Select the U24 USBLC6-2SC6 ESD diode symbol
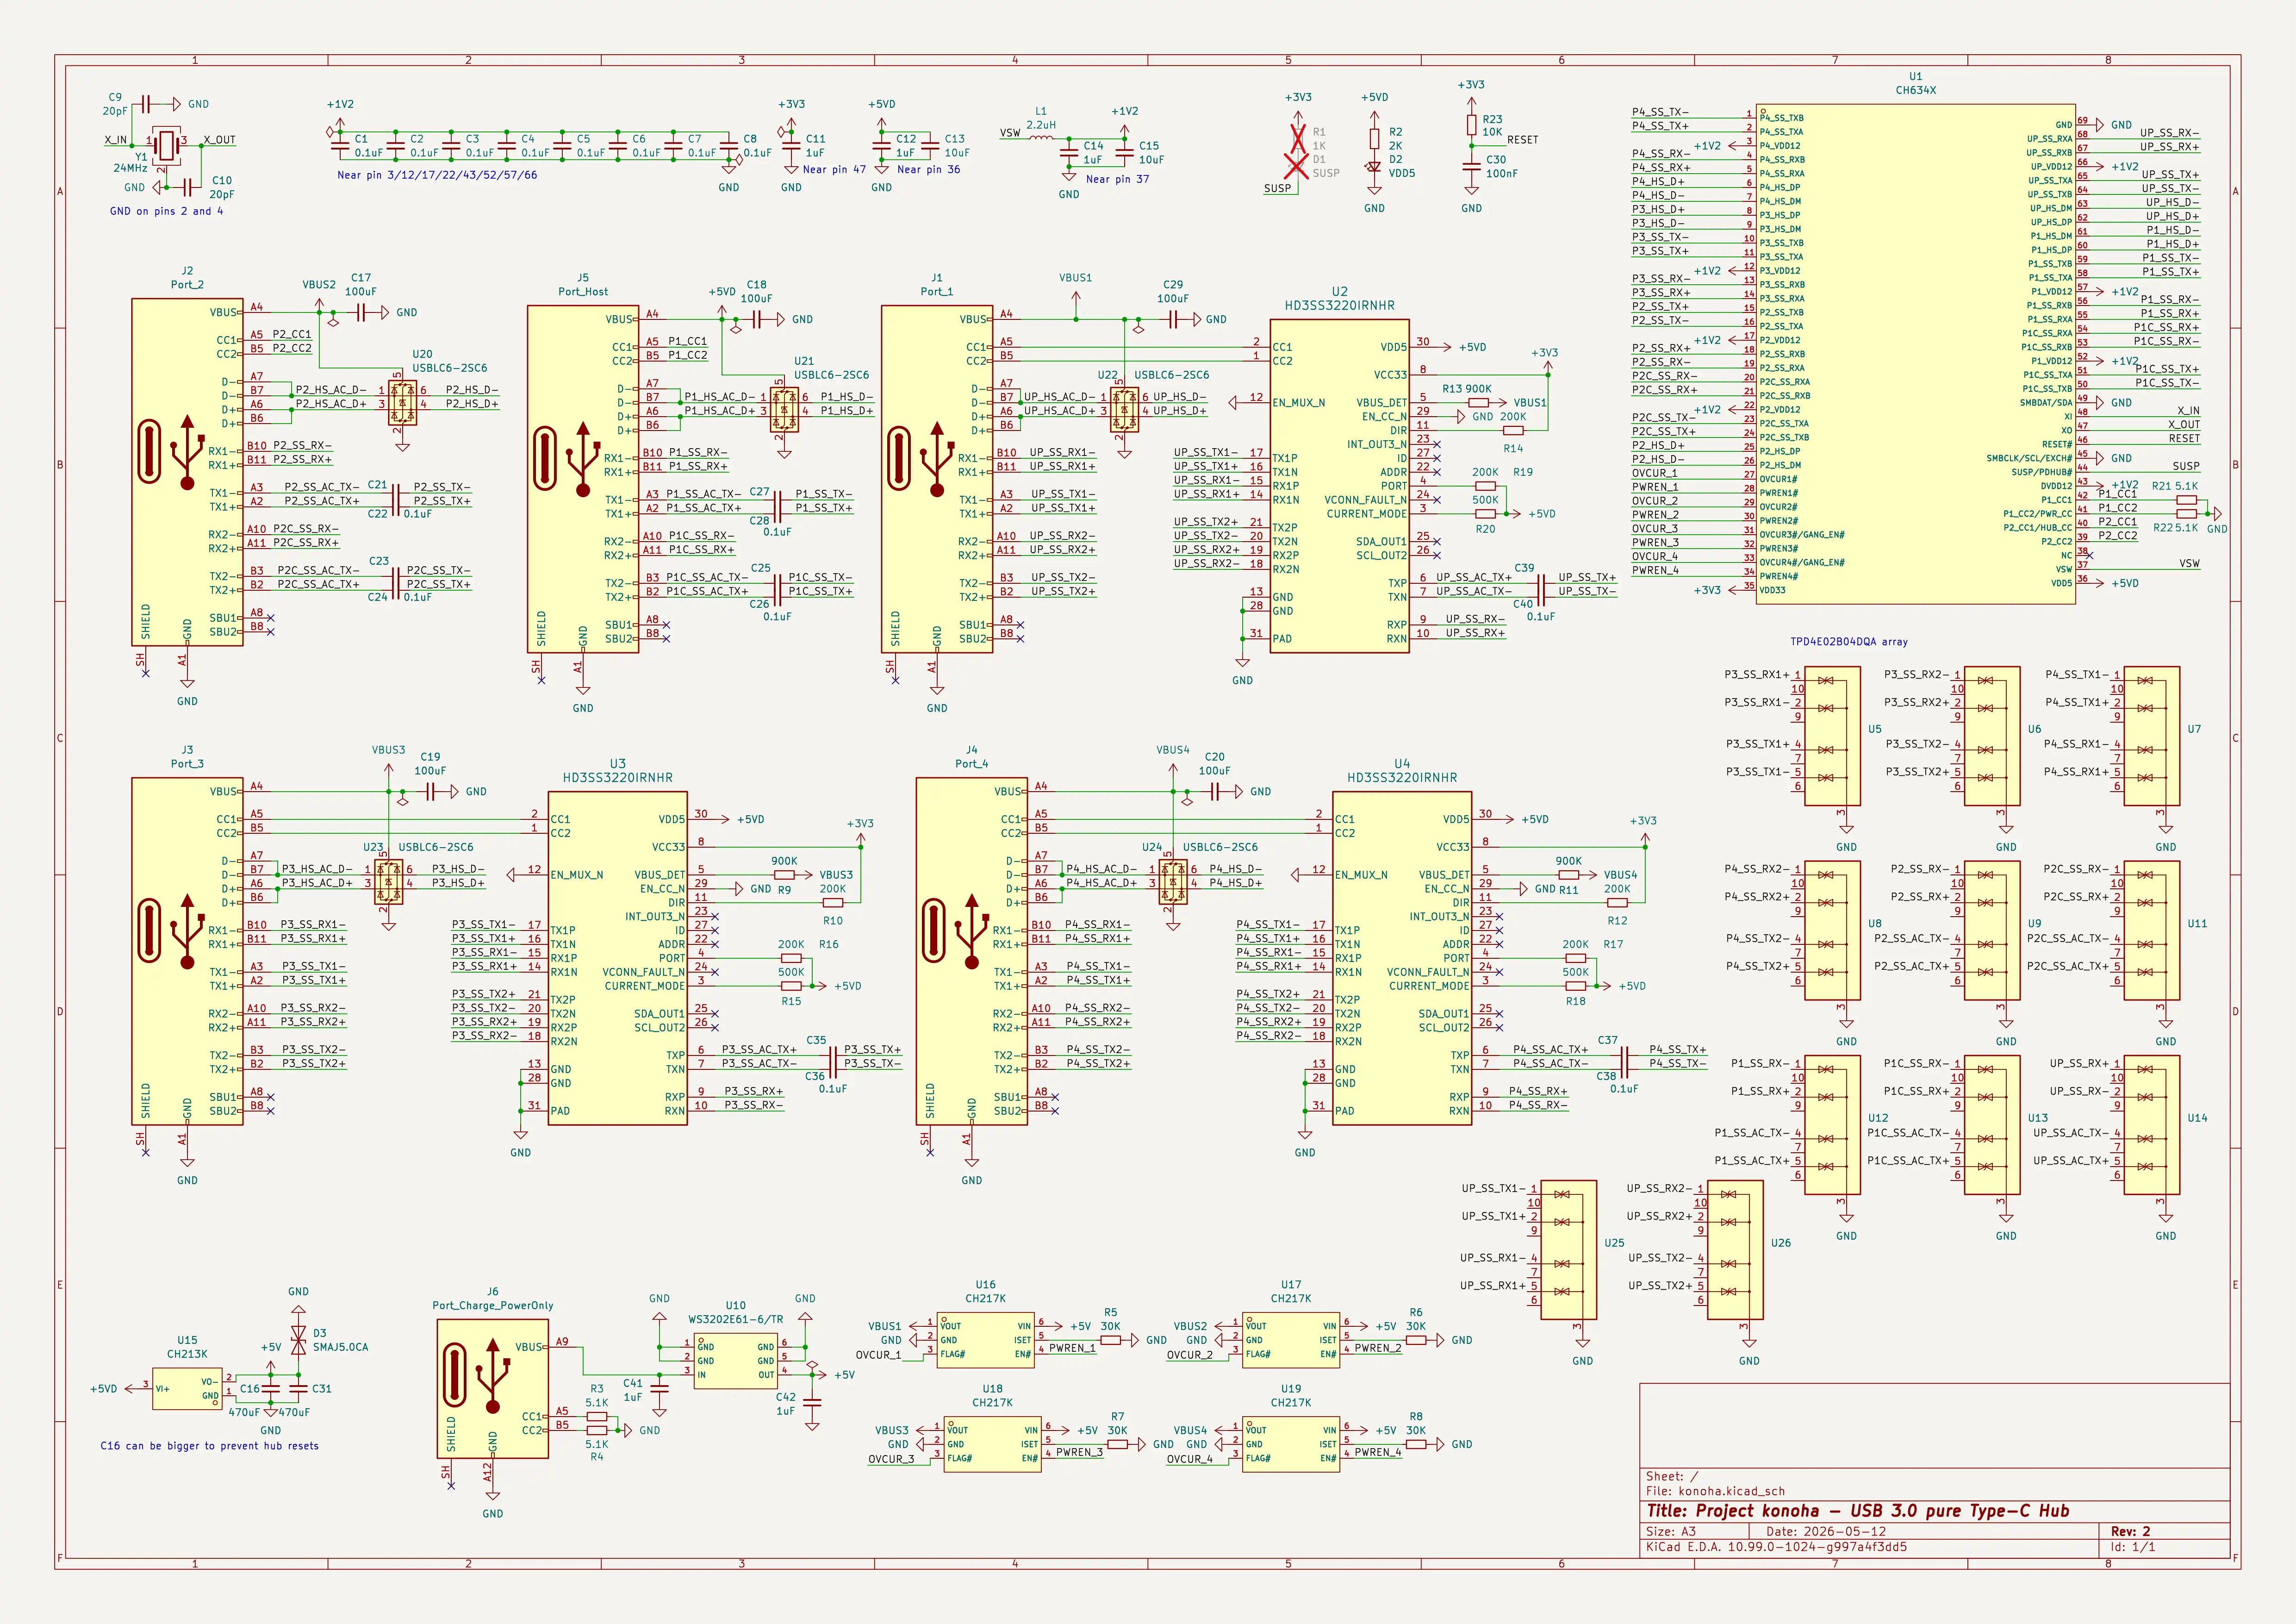Image resolution: width=2296 pixels, height=1624 pixels. 1173,882
